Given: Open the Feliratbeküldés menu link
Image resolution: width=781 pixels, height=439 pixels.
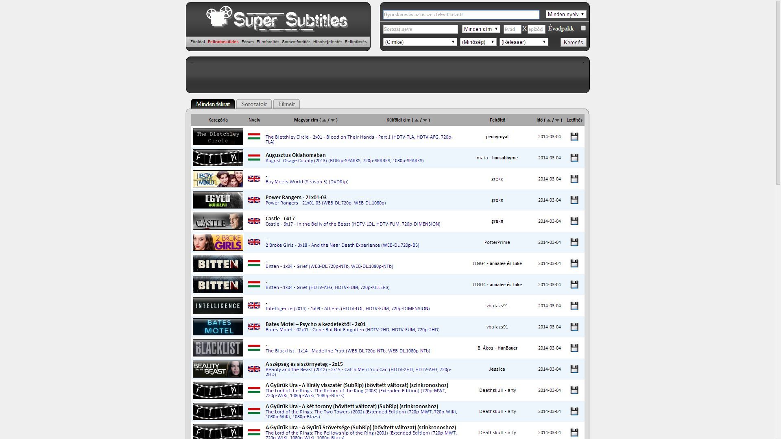Looking at the screenshot, I should coord(223,42).
